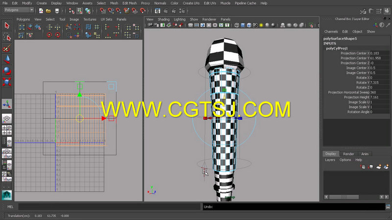Screen dimensions: 392x220
Task: Toggle textured checker display in viewport
Action: (255, 25)
